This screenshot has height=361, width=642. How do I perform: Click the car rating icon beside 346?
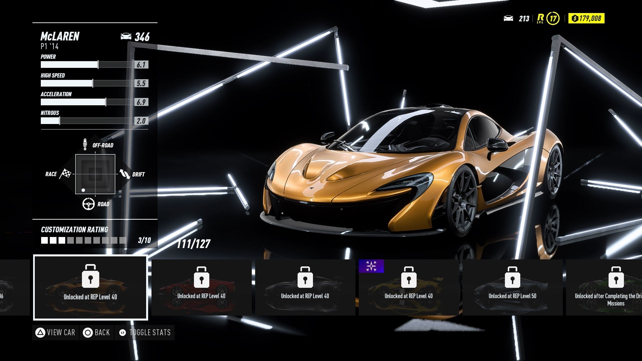(126, 36)
